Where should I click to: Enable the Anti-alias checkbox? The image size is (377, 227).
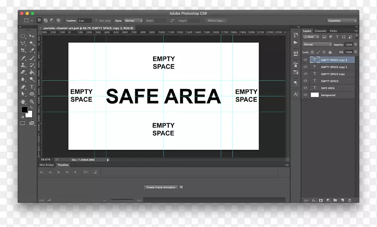(96, 21)
